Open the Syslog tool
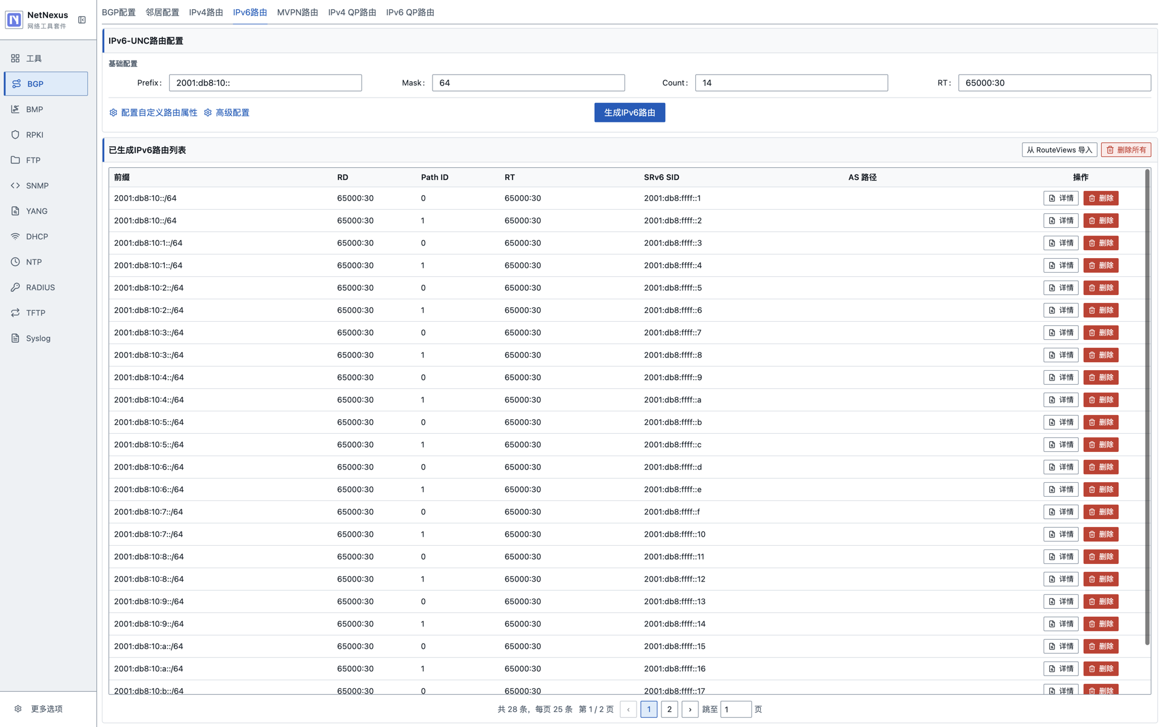1163x727 pixels. (x=45, y=338)
